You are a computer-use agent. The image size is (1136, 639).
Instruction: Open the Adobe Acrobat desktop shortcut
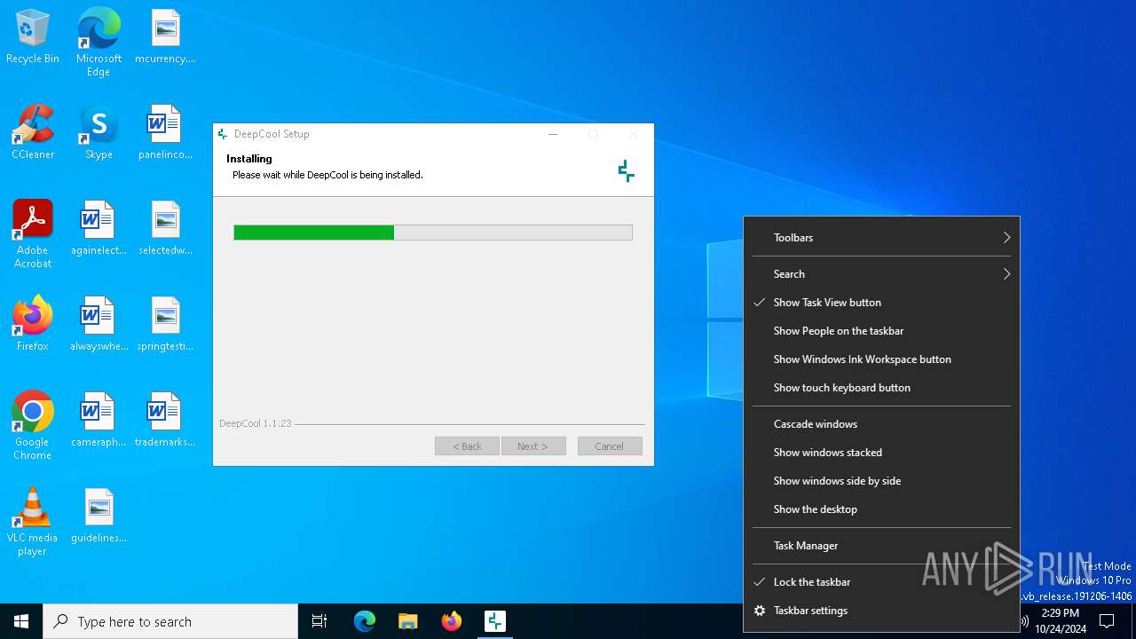click(x=33, y=234)
